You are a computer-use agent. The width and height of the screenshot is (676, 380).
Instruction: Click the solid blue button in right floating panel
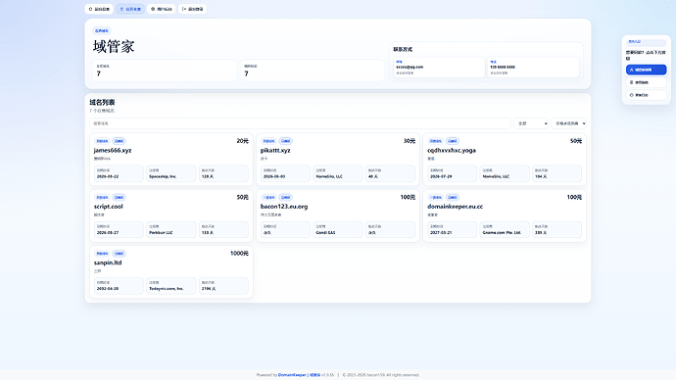646,70
